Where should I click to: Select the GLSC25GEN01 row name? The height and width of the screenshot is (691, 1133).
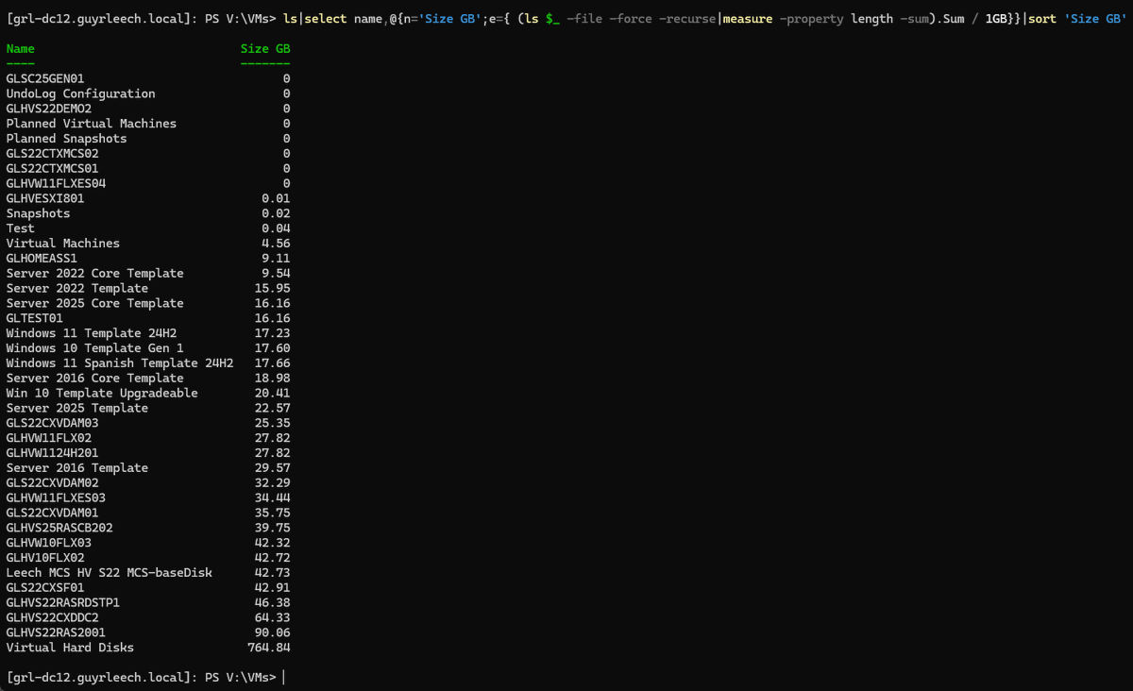45,78
